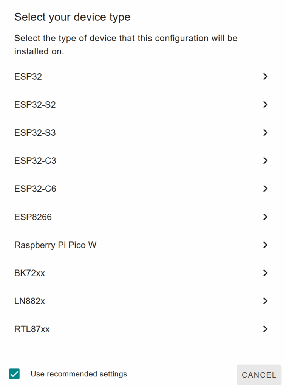Click the chevron arrow next to ESP32
The width and height of the screenshot is (286, 387).
(x=265, y=77)
